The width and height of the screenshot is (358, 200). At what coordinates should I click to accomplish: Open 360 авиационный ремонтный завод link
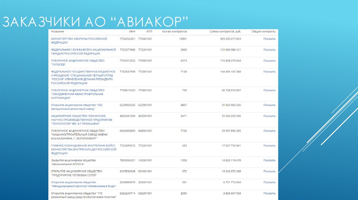click(77, 107)
